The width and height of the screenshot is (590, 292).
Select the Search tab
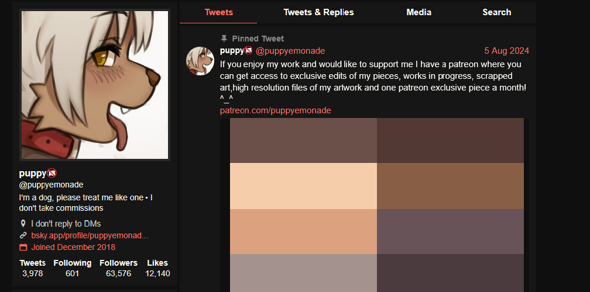coord(497,12)
